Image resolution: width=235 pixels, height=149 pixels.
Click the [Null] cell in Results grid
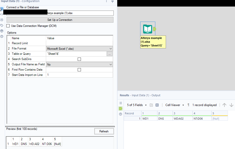pos(220,119)
